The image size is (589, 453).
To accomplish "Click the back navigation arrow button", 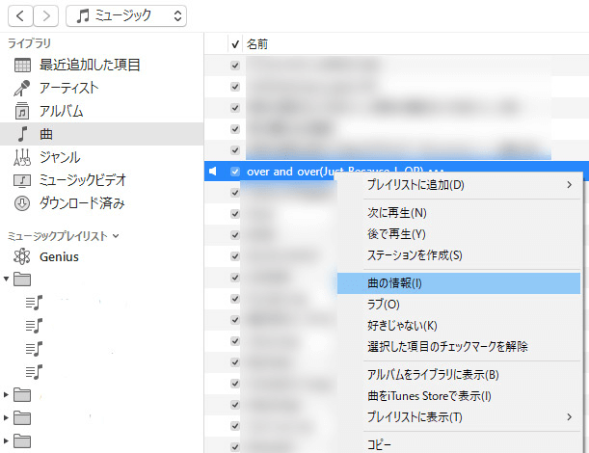I will tap(20, 15).
